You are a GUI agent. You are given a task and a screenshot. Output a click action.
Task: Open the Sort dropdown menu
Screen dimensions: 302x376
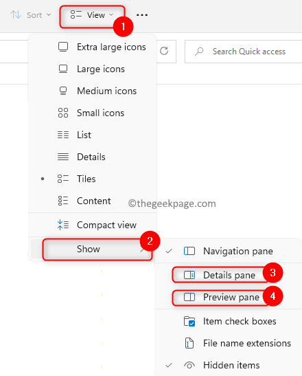[x=31, y=15]
